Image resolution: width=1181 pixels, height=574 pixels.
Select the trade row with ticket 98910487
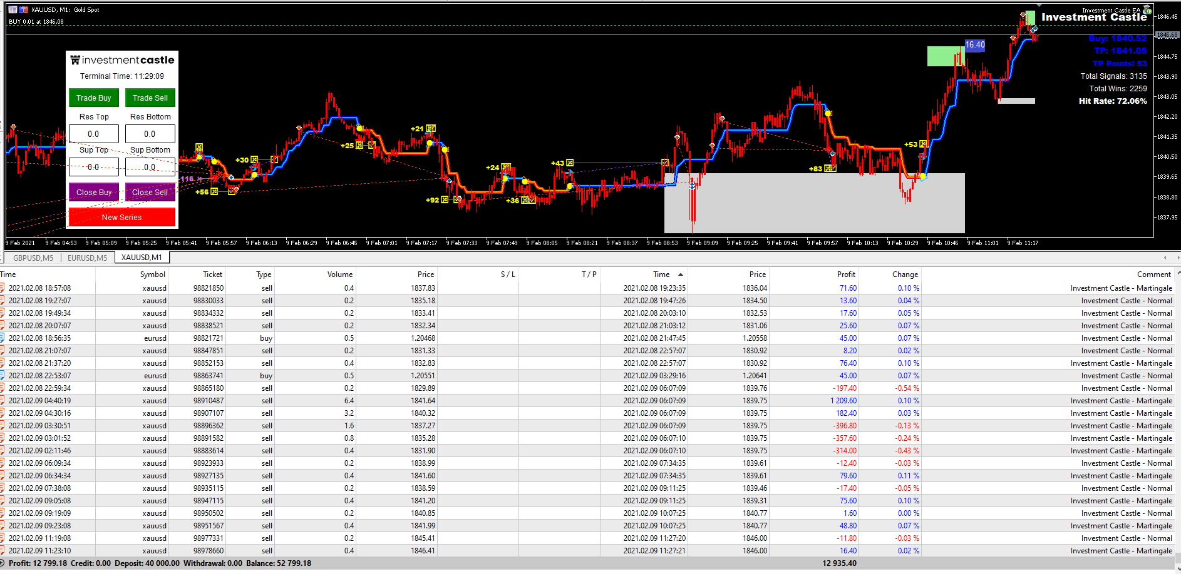587,401
